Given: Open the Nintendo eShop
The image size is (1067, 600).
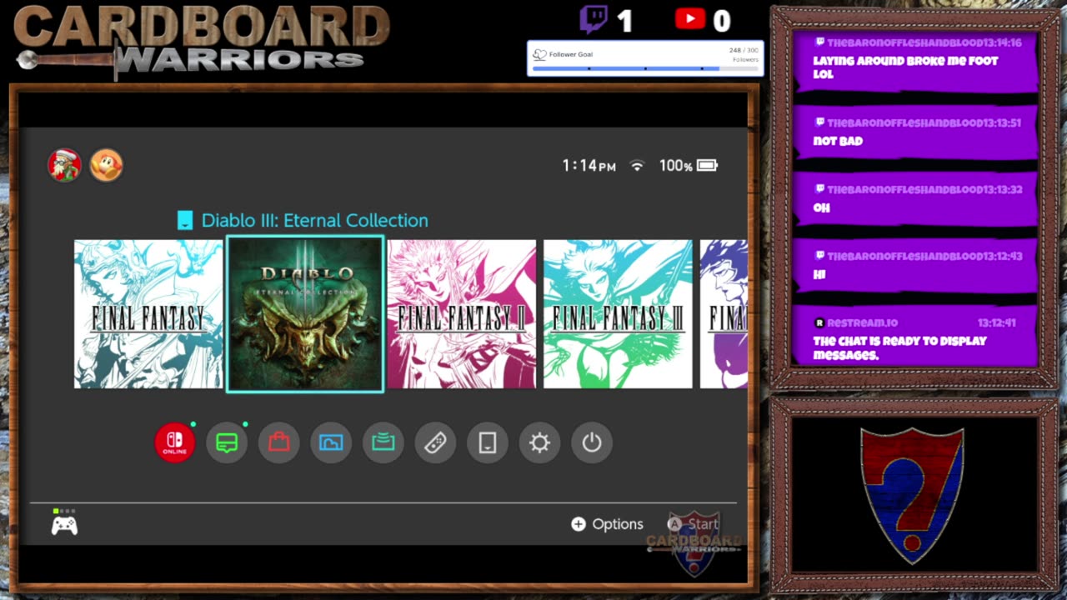Looking at the screenshot, I should coord(279,442).
